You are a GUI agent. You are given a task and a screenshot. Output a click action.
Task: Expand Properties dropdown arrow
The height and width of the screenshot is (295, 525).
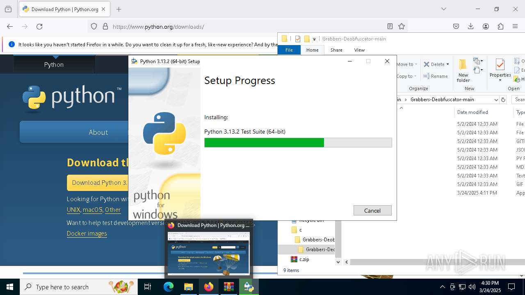(500, 80)
